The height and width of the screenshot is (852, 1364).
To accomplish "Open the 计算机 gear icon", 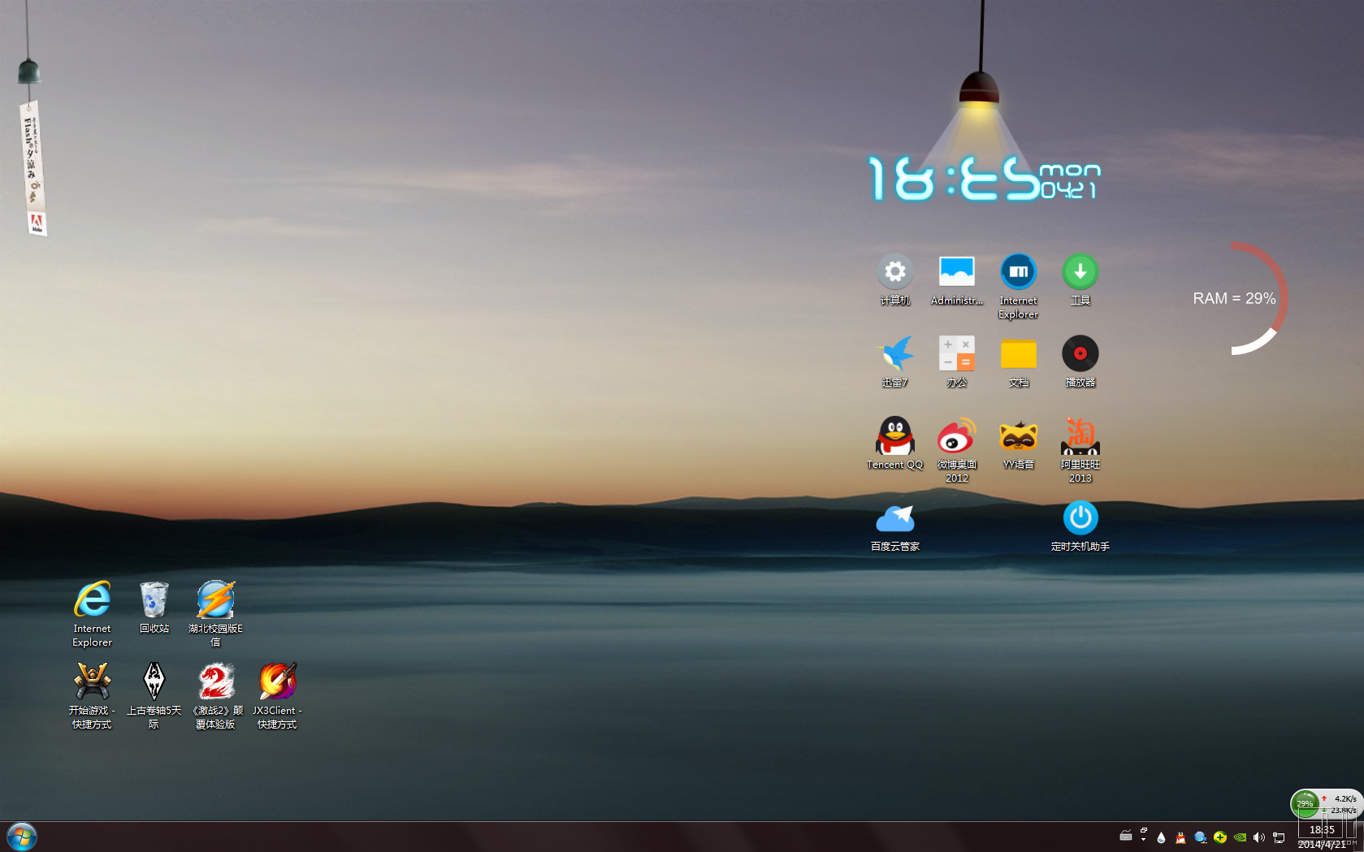I will coord(894,272).
